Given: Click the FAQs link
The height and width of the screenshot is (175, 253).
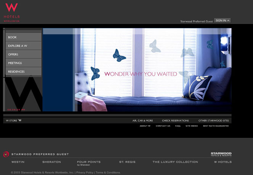Looking at the screenshot, I should coord(178,126).
